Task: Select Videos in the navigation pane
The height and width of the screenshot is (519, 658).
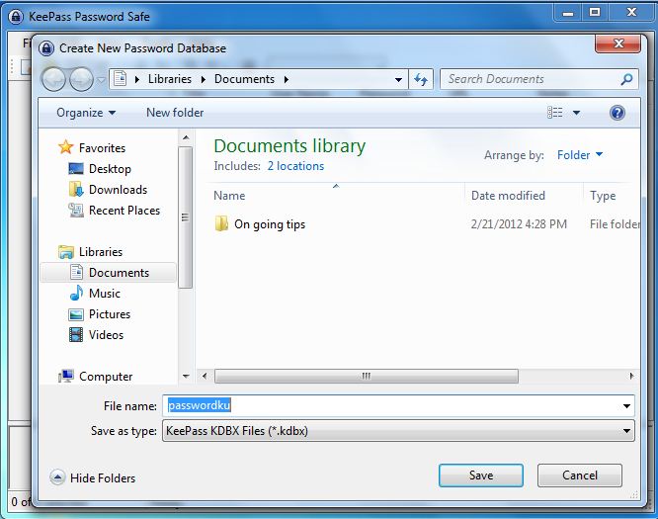Action: click(106, 335)
